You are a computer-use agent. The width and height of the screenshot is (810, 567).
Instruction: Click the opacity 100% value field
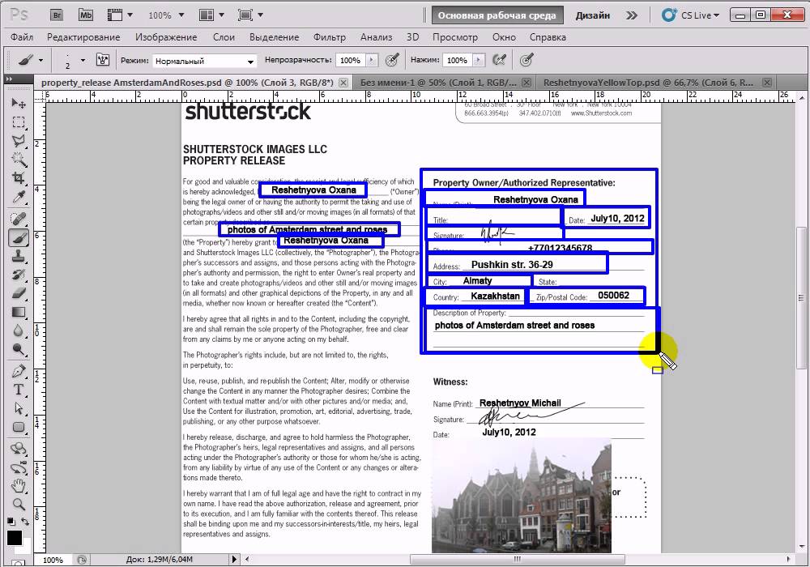pos(350,61)
